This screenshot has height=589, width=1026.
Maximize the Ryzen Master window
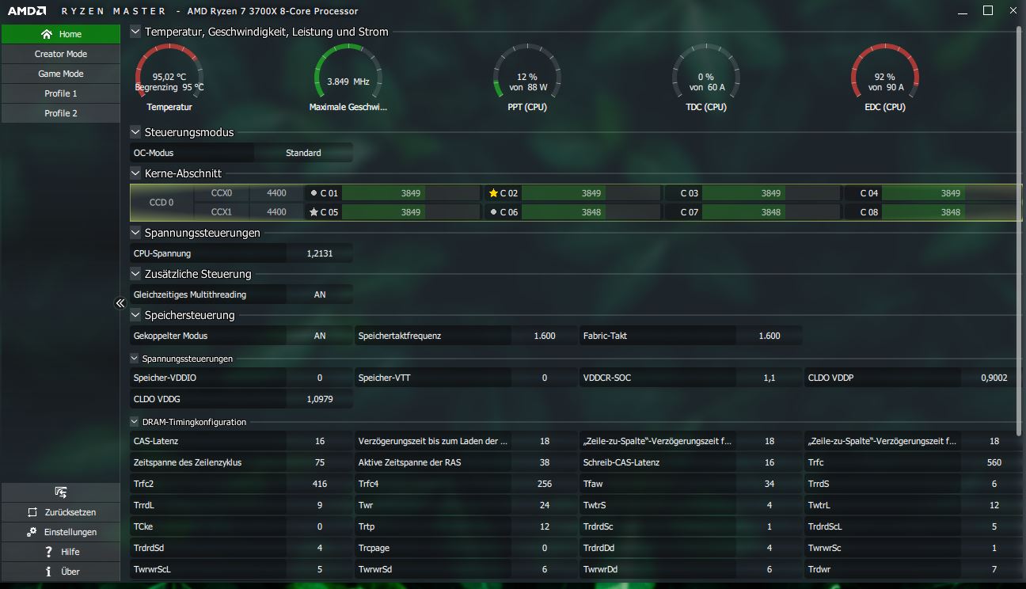[987, 11]
